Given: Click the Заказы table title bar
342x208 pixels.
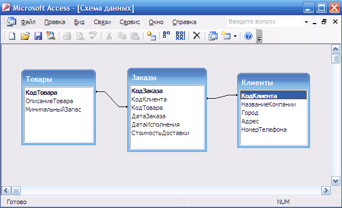Looking at the screenshot, I should [x=167, y=77].
